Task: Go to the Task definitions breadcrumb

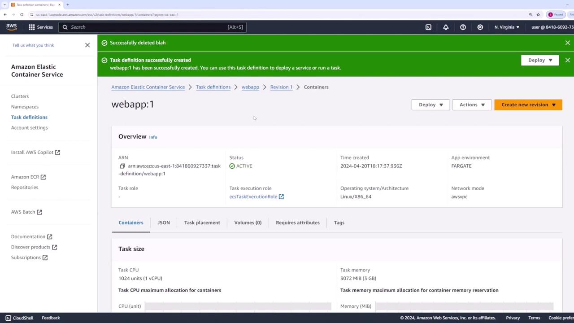Action: click(x=213, y=87)
